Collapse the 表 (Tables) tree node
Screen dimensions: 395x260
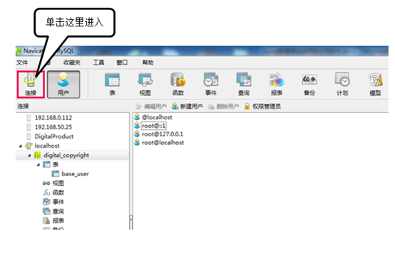point(39,165)
